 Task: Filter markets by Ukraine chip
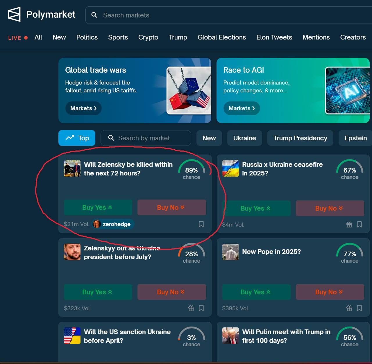tap(245, 138)
